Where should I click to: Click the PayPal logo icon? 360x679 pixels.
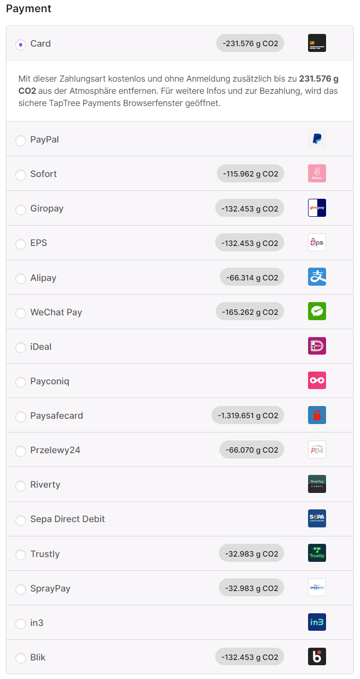(x=317, y=139)
